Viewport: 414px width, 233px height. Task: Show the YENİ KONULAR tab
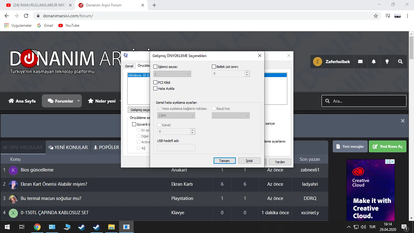68,147
